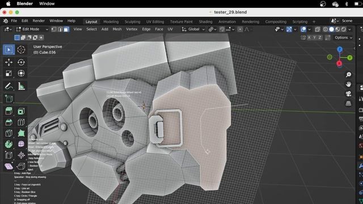The image size is (363, 204).
Task: Toggle show gizmos
Action: tap(289, 29)
